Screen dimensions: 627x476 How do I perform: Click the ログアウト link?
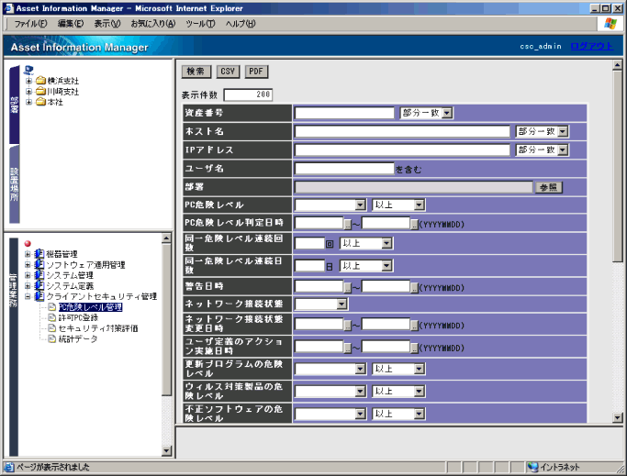590,46
